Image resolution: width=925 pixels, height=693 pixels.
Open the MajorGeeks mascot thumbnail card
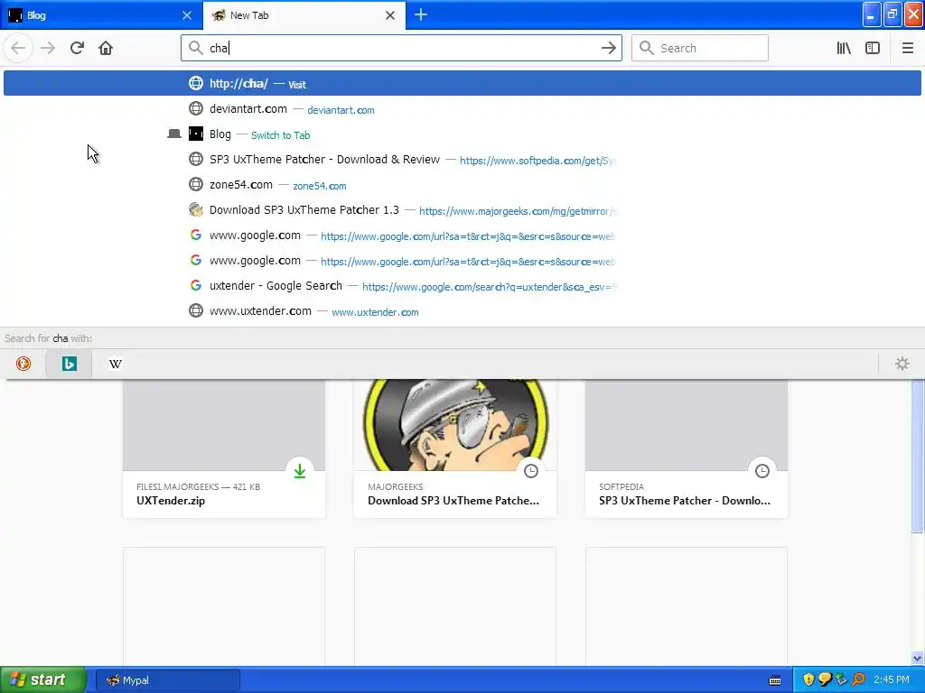click(x=455, y=449)
